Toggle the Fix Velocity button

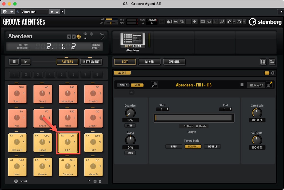[x=182, y=22]
